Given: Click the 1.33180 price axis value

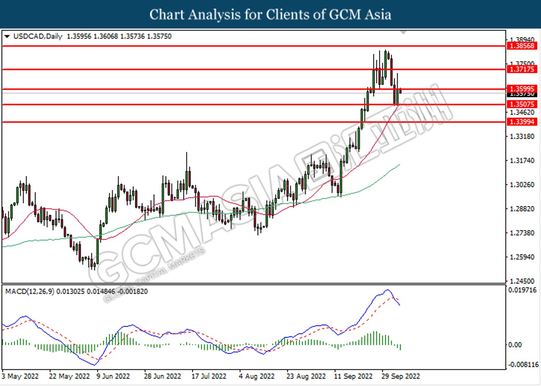Looking at the screenshot, I should coord(522,137).
